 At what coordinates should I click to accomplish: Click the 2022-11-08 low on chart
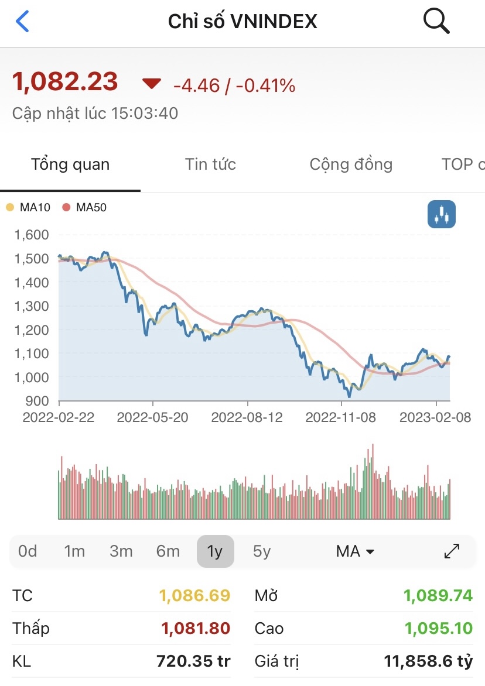click(x=349, y=397)
